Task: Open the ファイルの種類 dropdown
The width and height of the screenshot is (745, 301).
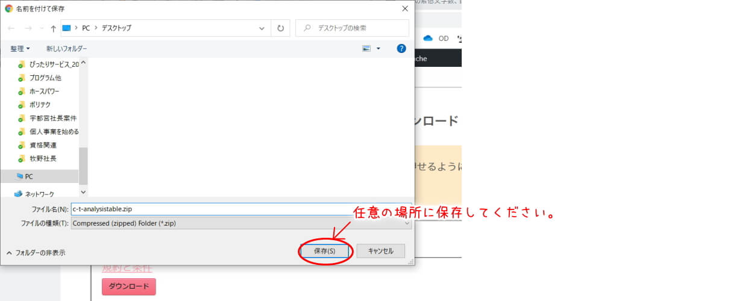Action: pos(240,223)
